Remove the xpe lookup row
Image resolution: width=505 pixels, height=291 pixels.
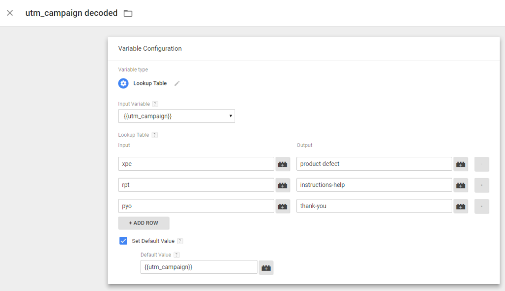pos(482,164)
